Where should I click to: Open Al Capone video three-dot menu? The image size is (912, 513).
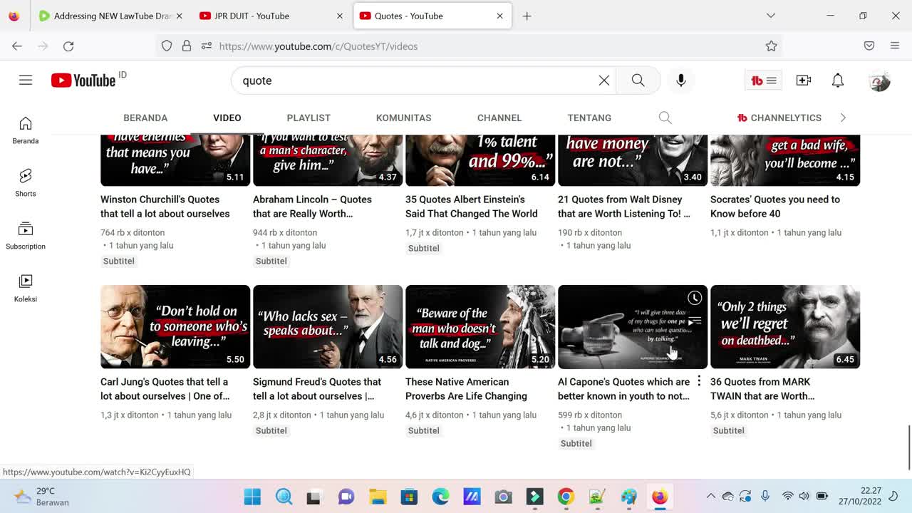(x=699, y=381)
